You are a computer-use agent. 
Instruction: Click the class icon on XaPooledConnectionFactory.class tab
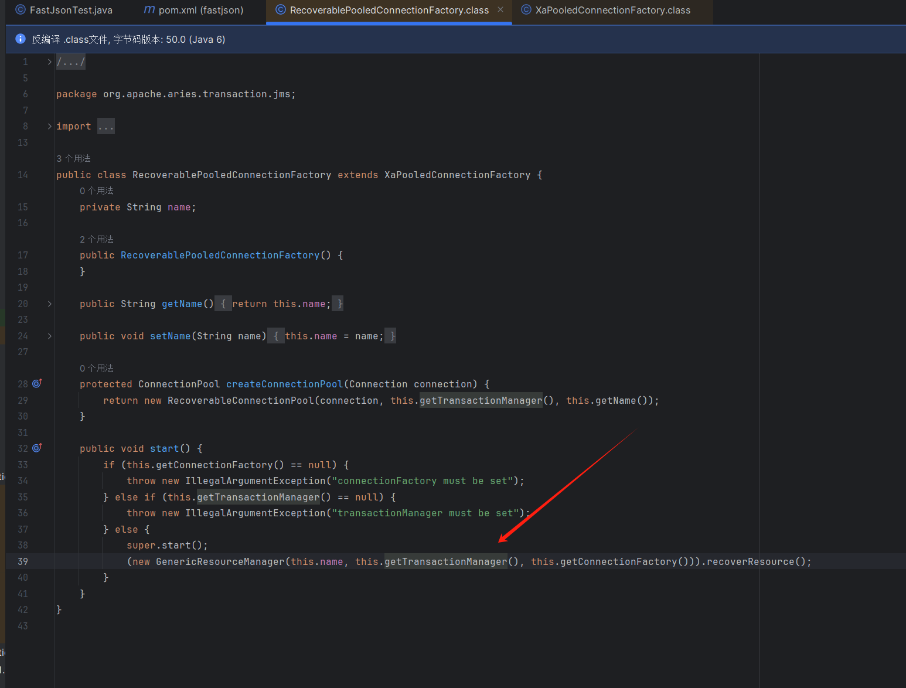pyautogui.click(x=526, y=10)
